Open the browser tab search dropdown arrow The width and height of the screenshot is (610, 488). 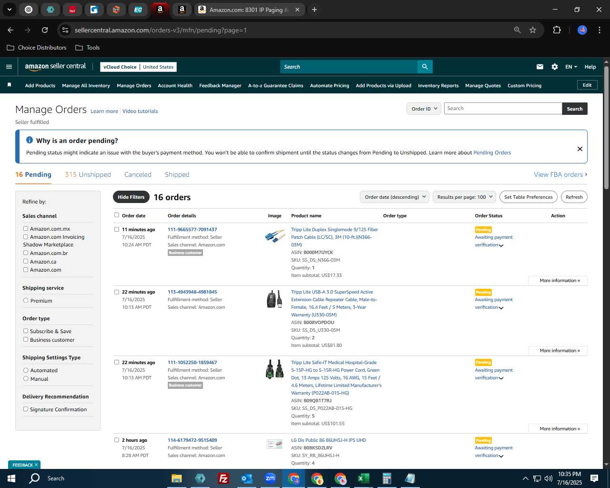9,10
